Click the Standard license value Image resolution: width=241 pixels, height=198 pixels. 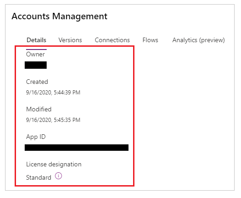click(x=38, y=177)
